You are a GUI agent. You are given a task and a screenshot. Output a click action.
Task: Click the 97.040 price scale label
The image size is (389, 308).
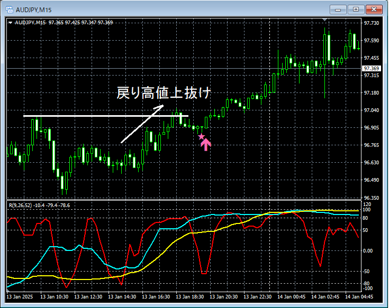(372, 110)
